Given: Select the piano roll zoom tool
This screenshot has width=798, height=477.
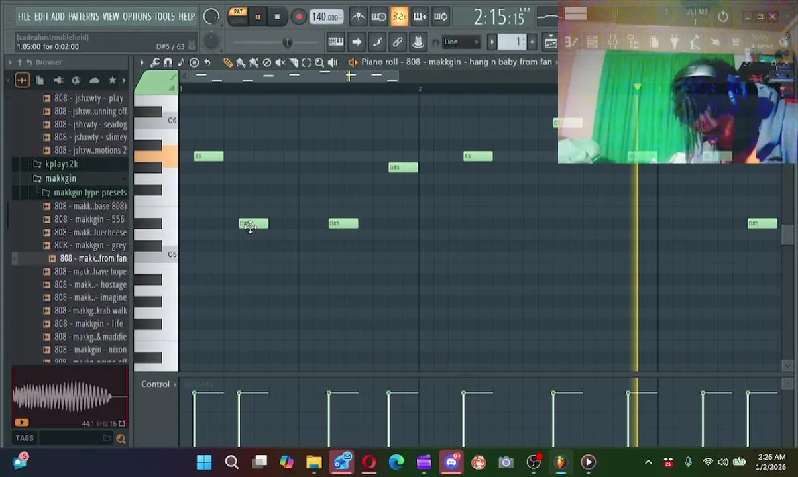Looking at the screenshot, I should coord(319,62).
